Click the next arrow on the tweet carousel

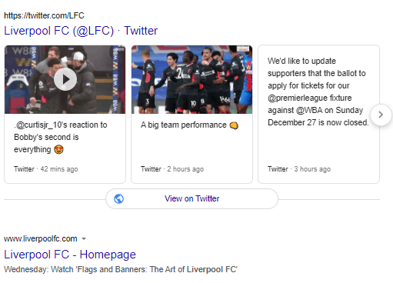pyautogui.click(x=381, y=115)
